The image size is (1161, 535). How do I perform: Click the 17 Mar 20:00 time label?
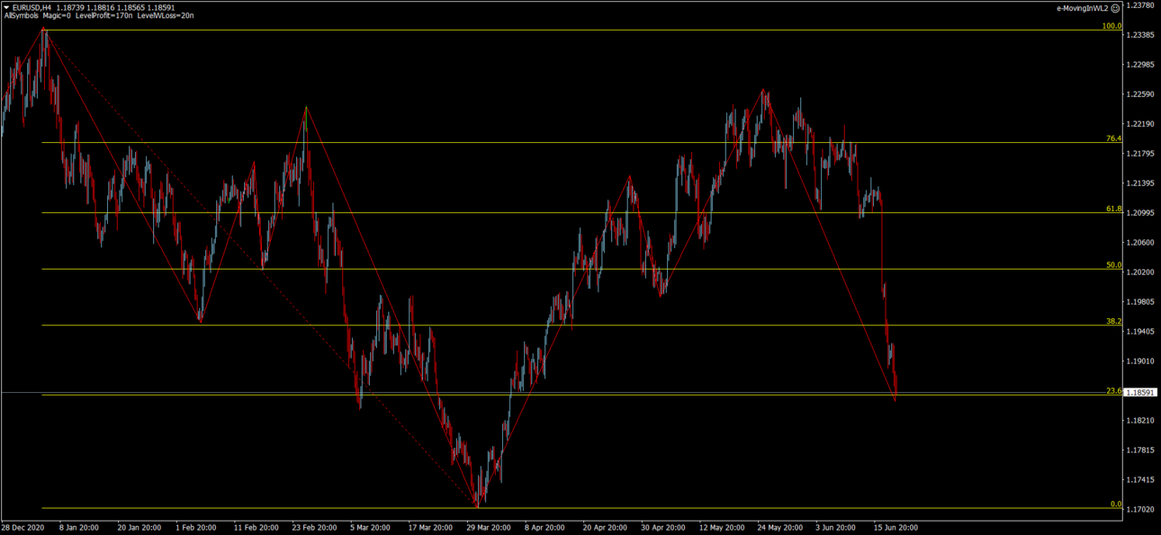(430, 528)
